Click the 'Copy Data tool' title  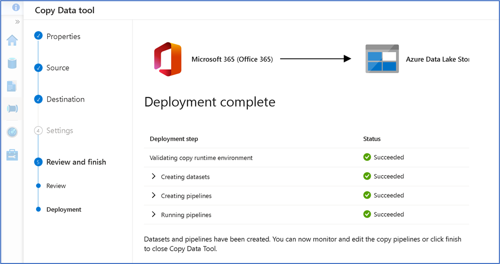pyautogui.click(x=65, y=11)
